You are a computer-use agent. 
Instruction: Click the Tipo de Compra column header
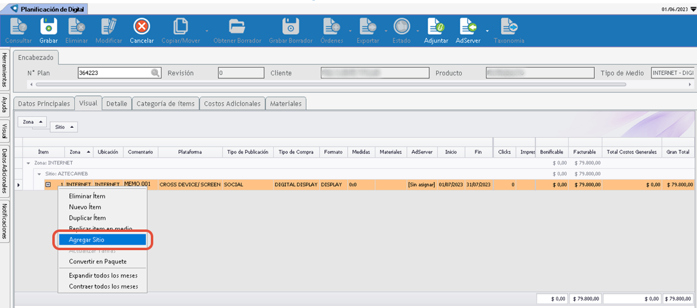coord(296,152)
